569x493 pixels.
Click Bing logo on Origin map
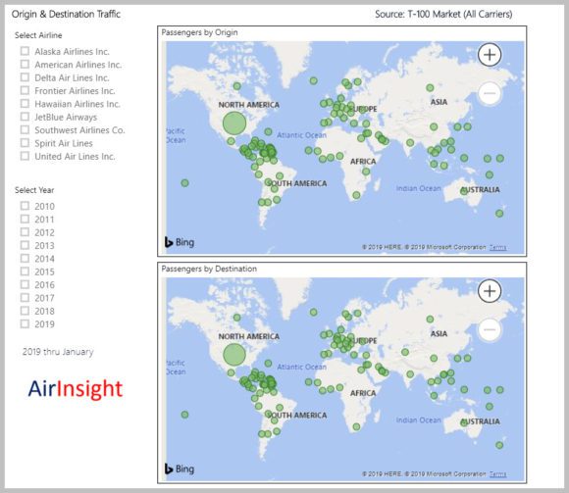pyautogui.click(x=180, y=242)
